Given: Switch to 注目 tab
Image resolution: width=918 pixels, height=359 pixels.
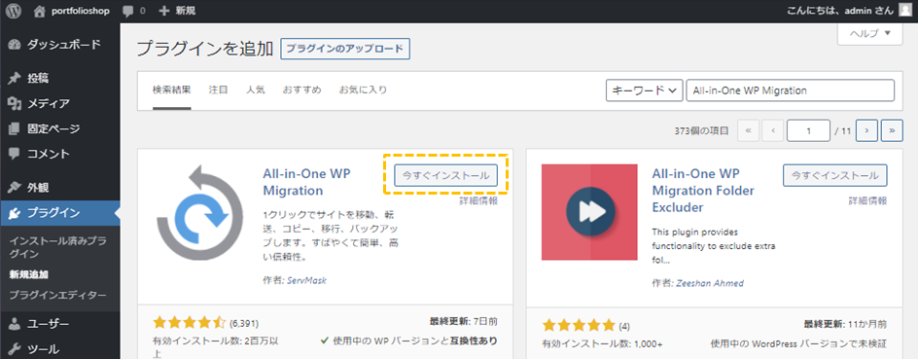Looking at the screenshot, I should pyautogui.click(x=218, y=90).
